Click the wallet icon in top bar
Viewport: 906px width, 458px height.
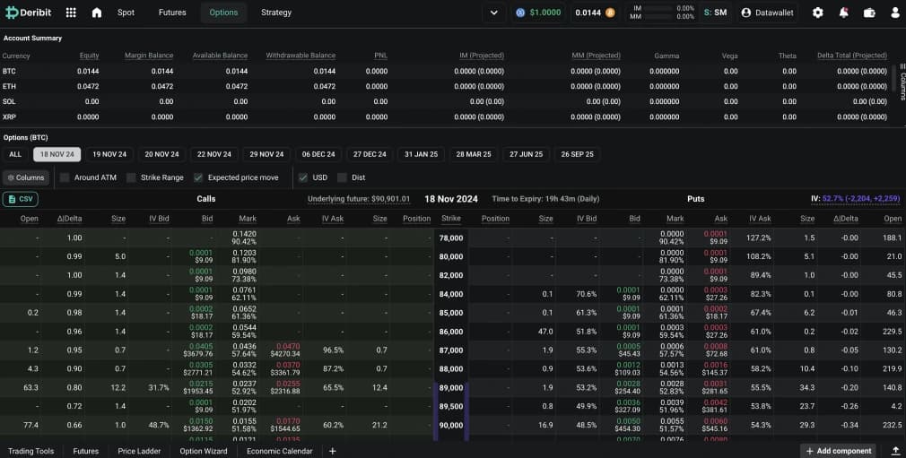(x=869, y=13)
